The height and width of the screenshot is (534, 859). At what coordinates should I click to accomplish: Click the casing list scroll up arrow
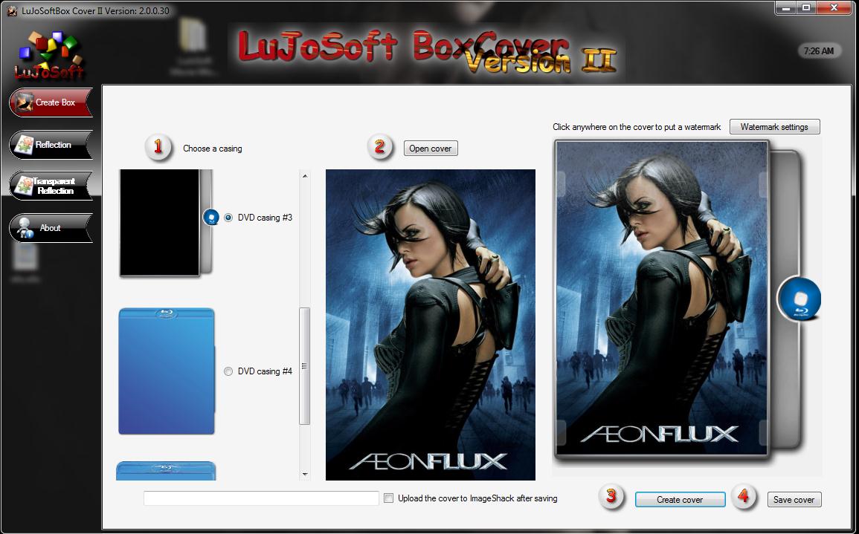click(305, 175)
